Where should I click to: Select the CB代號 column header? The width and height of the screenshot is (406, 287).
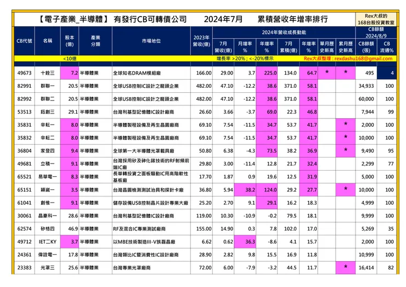(24, 41)
